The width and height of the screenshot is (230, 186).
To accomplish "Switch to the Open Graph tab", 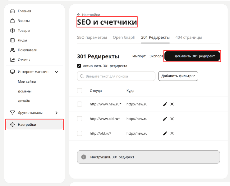I will 124,37.
